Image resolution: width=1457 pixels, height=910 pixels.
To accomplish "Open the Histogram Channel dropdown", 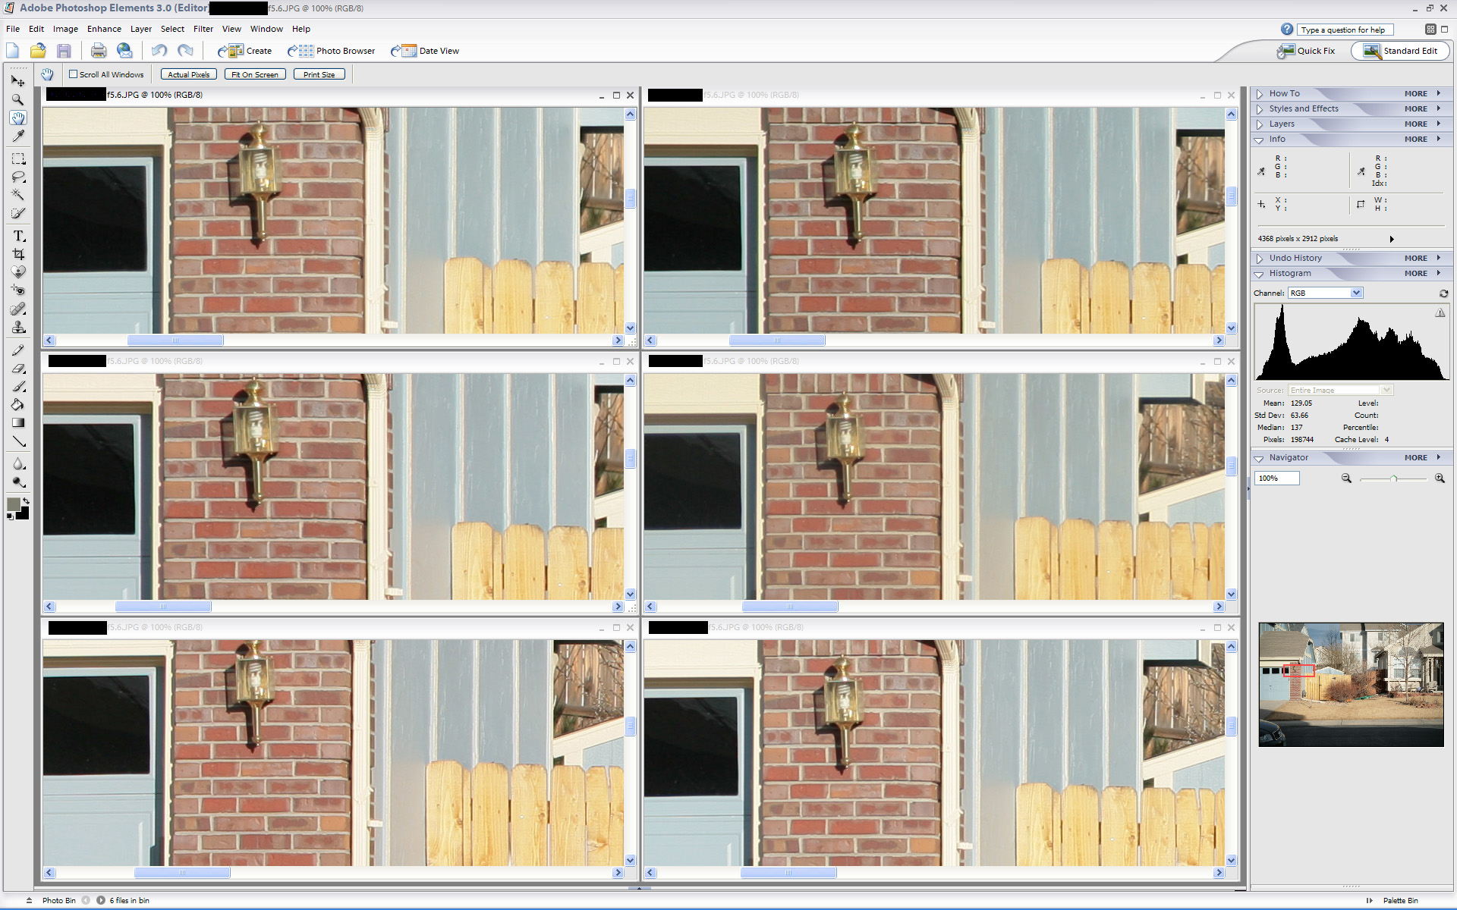I will 1325,293.
